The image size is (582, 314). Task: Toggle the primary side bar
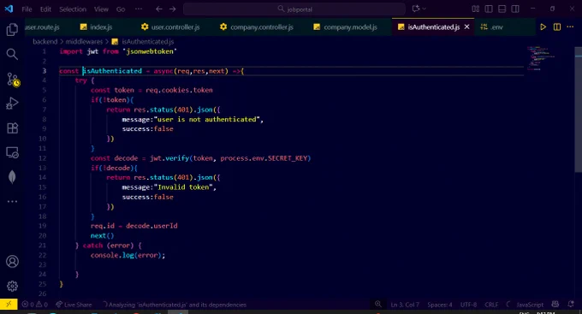pyautogui.click(x=489, y=9)
